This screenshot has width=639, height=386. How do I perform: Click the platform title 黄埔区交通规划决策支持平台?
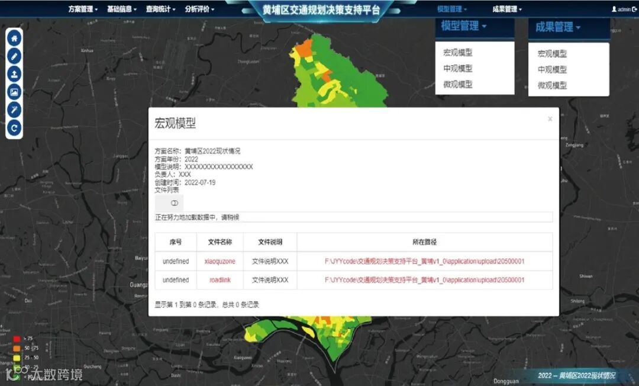pos(321,9)
